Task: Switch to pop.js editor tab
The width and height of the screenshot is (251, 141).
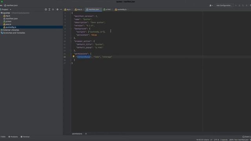Action: click(78, 9)
